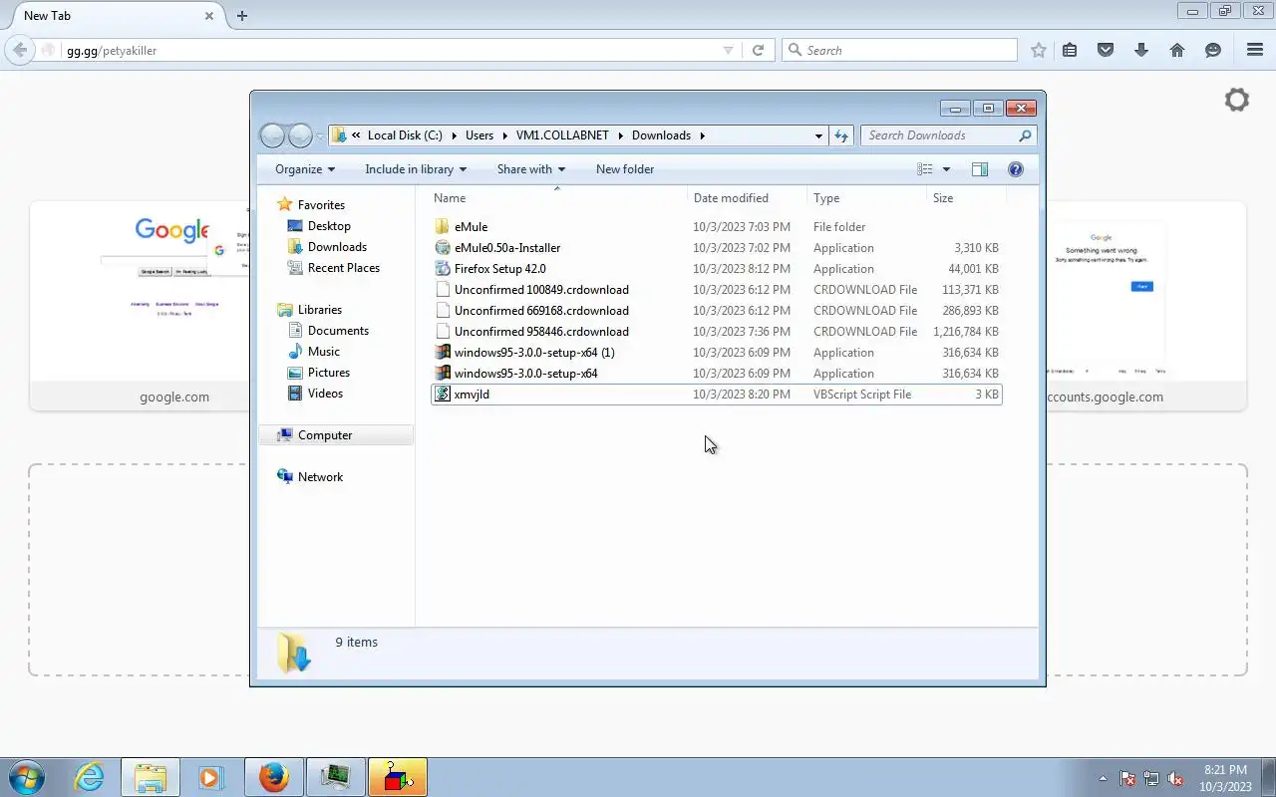
Task: Select Desktop under Favorites
Action: pyautogui.click(x=329, y=226)
